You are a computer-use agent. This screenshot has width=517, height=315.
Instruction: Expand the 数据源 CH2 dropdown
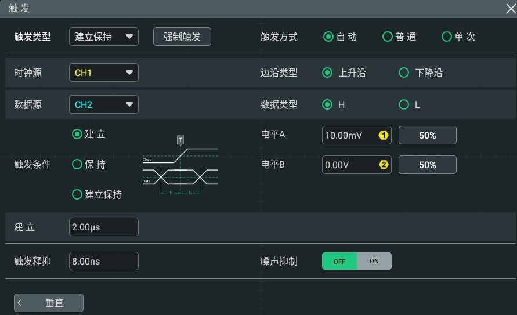pos(104,104)
